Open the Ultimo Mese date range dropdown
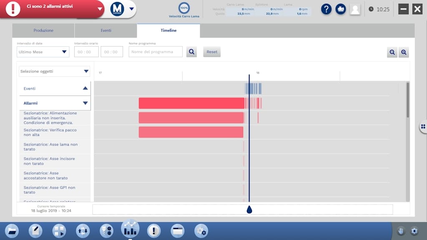Image resolution: width=427 pixels, height=240 pixels. pos(43,52)
